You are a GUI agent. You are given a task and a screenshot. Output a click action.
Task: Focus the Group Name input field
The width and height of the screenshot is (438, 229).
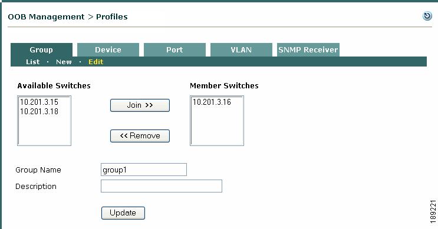click(144, 170)
